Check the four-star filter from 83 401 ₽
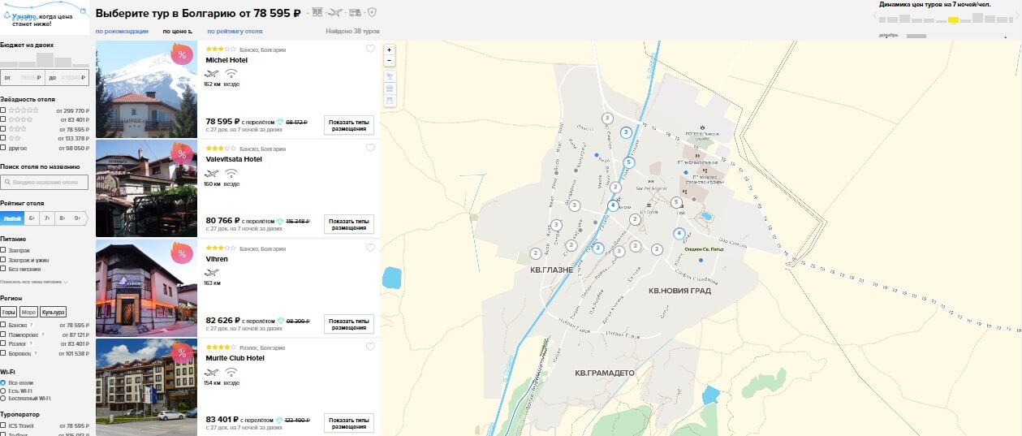This screenshot has height=436, width=1022. pyautogui.click(x=3, y=119)
